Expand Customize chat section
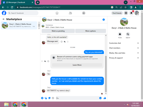The width and height of the screenshot is (143, 107). pos(124,43)
